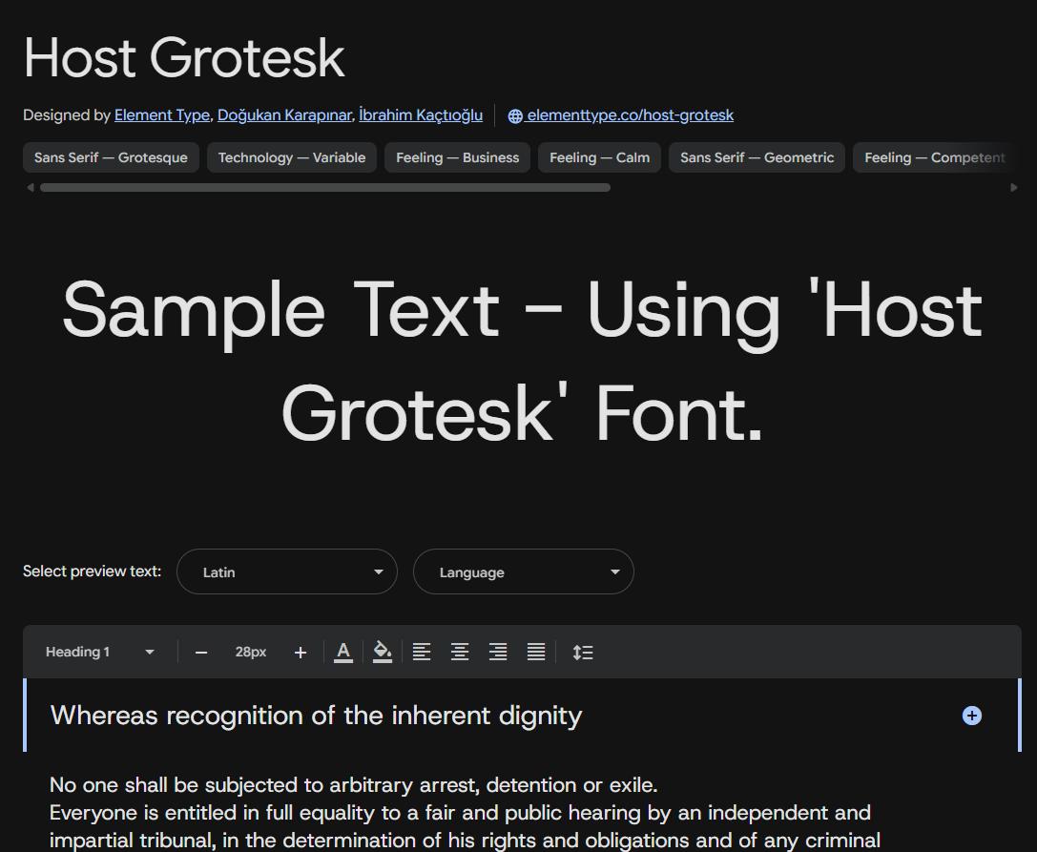This screenshot has width=1037, height=852.
Task: Click the horizontal tag scrollbar thumb
Action: pos(324,187)
